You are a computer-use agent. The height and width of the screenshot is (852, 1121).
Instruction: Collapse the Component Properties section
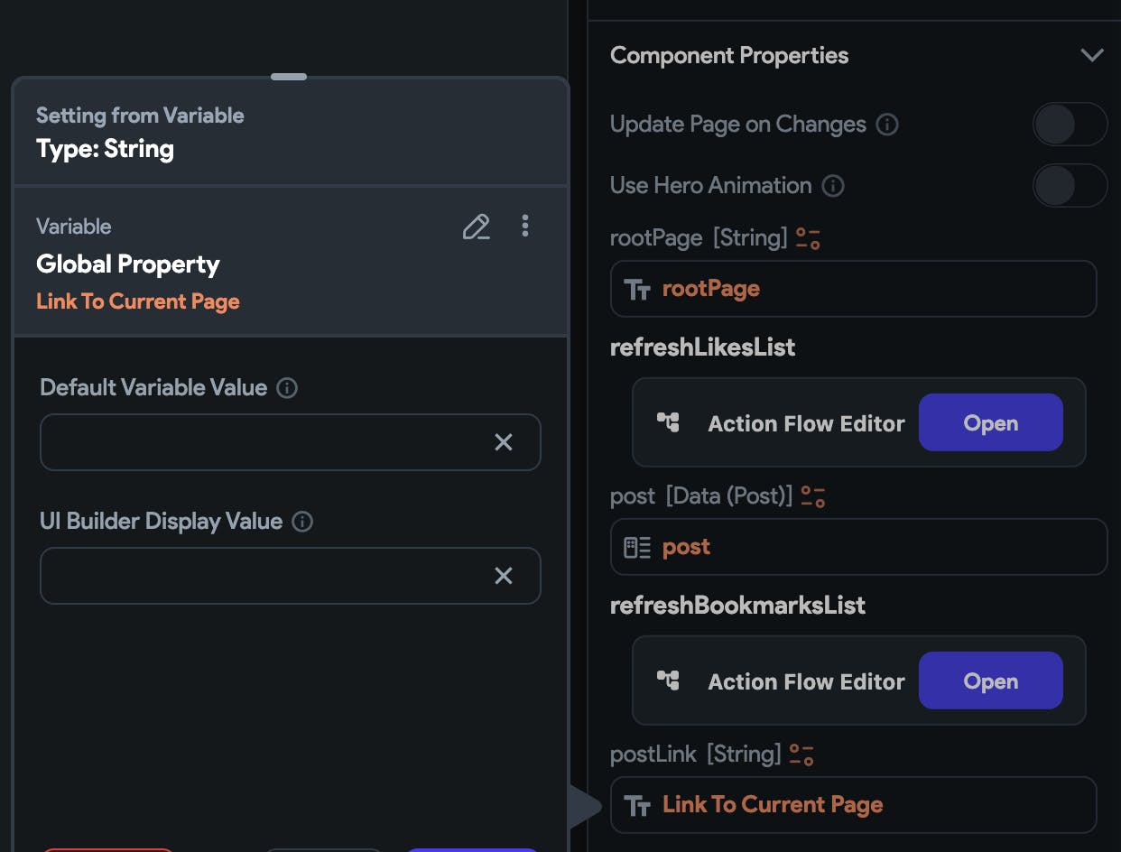(1092, 55)
